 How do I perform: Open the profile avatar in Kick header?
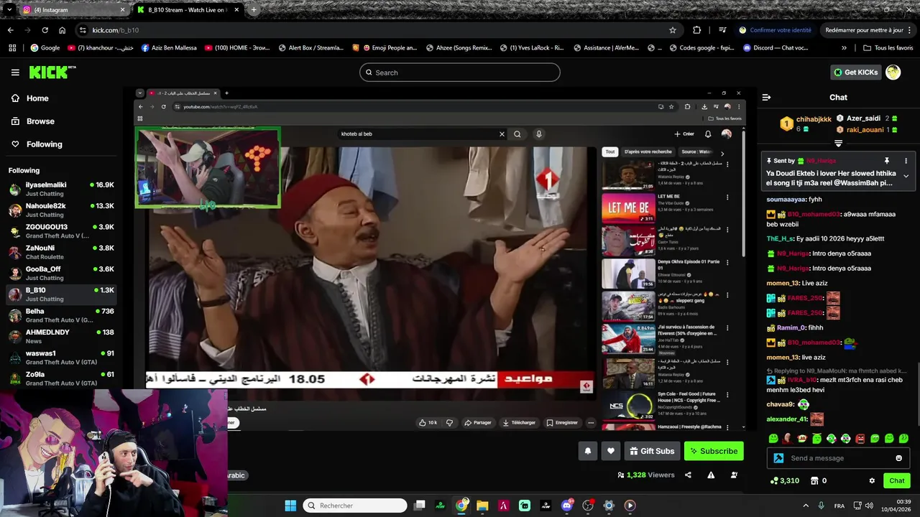(893, 72)
